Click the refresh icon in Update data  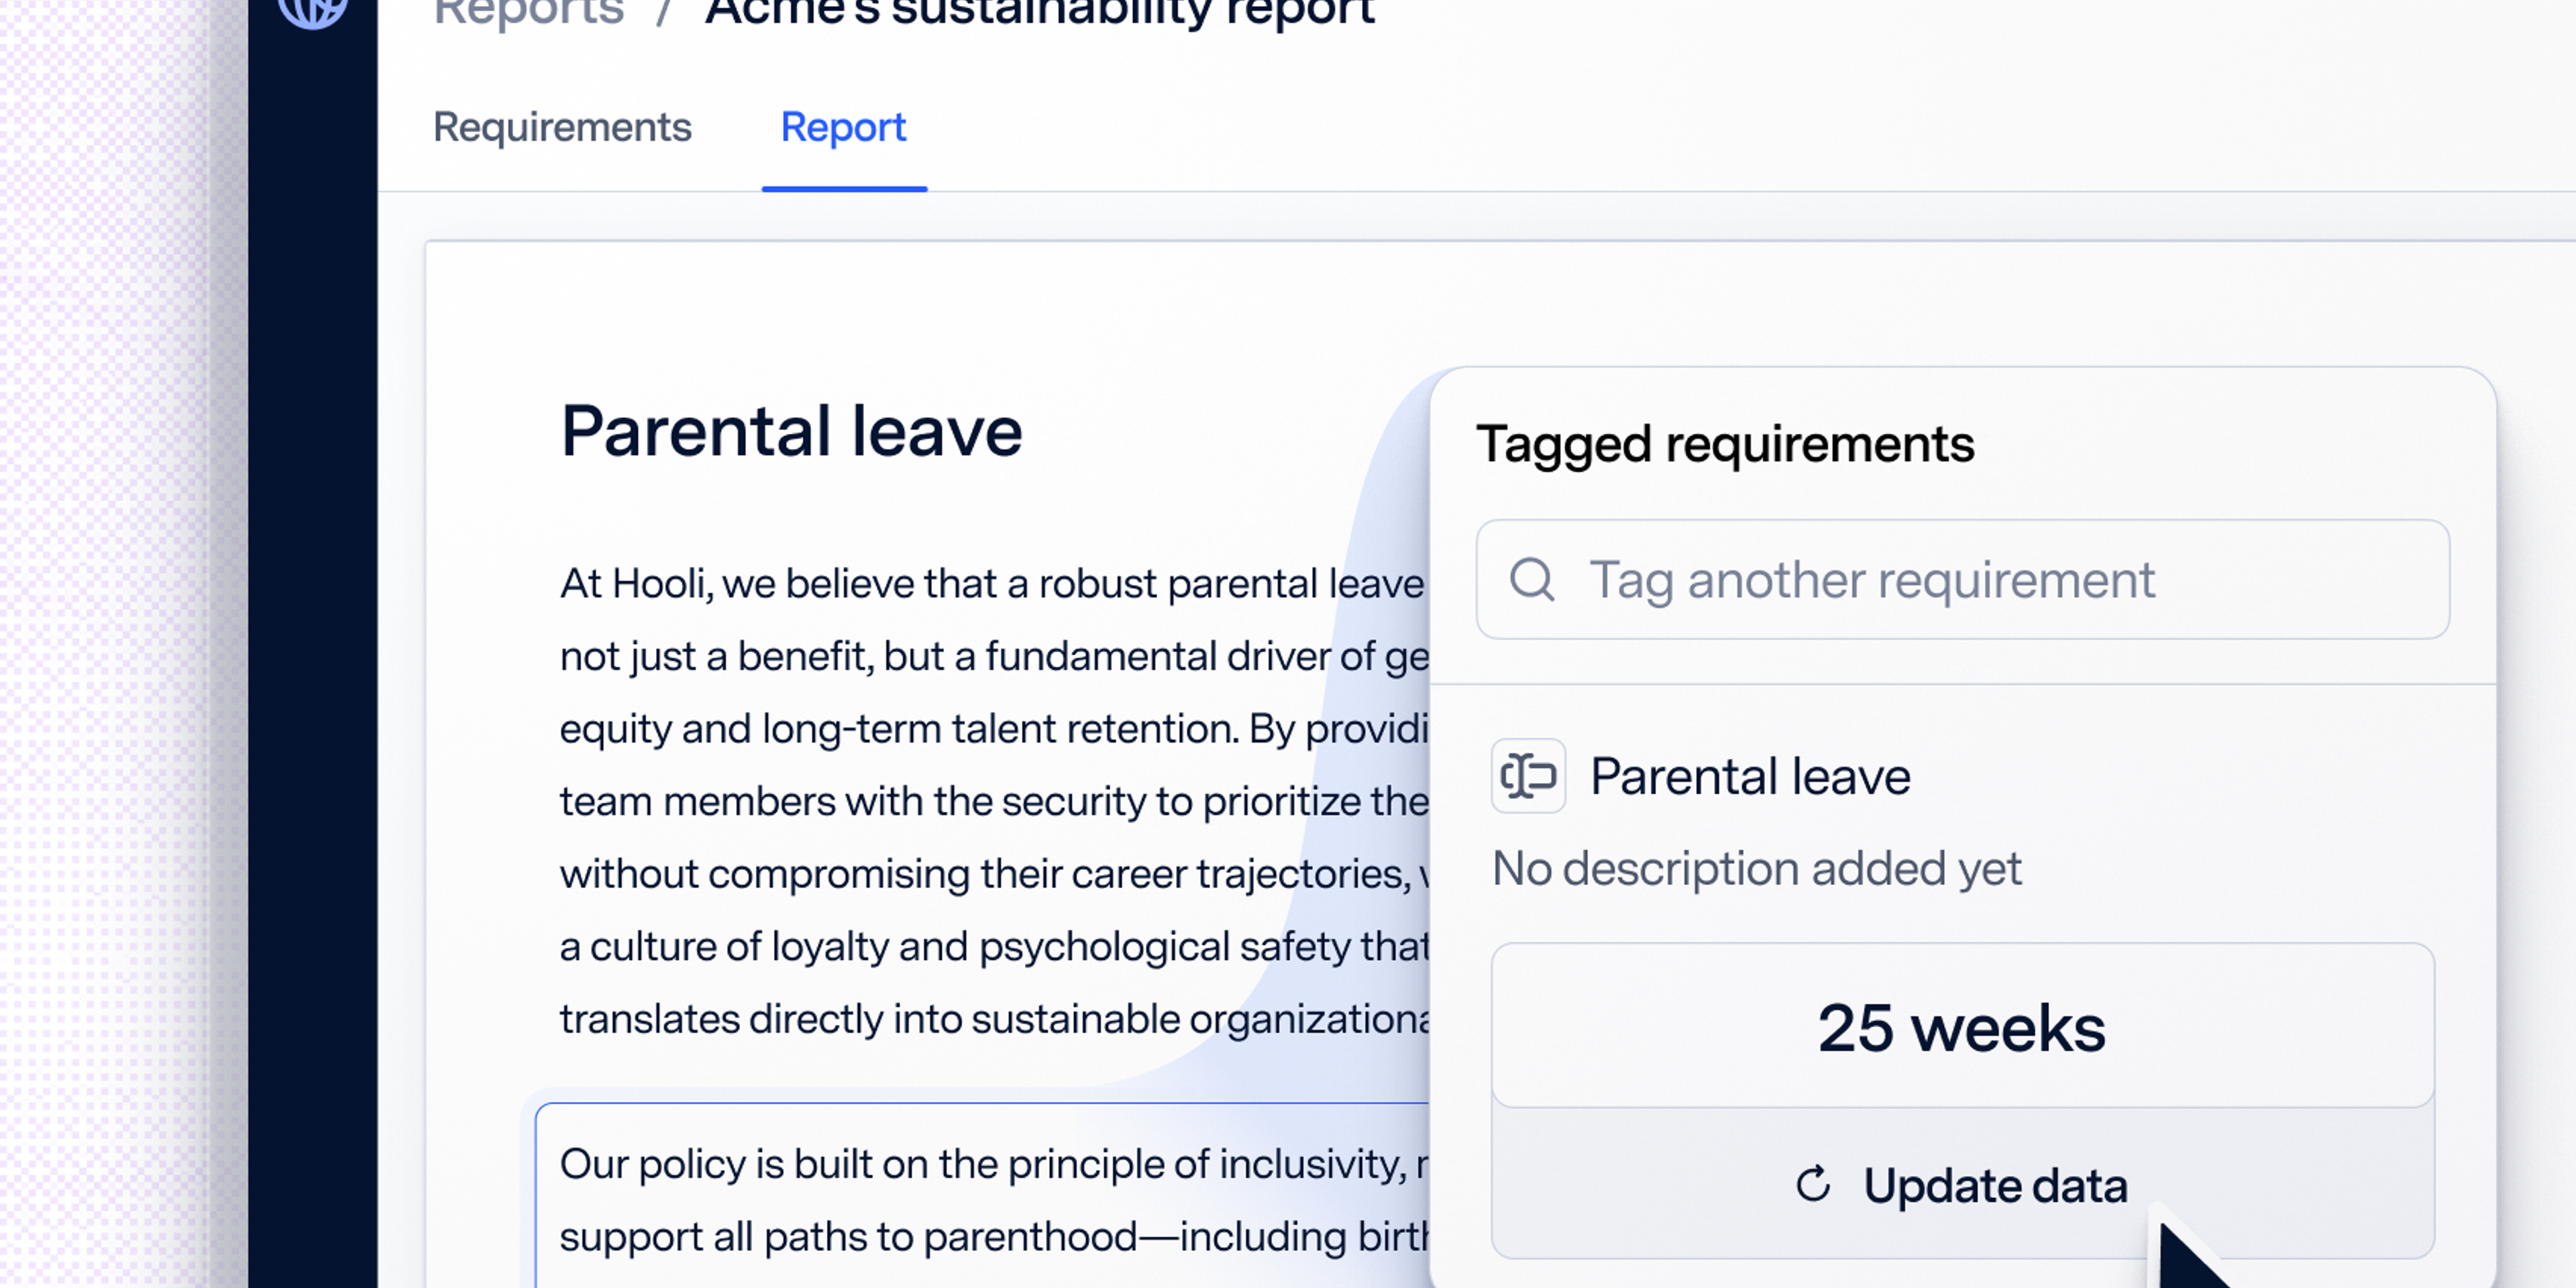pos(1812,1185)
